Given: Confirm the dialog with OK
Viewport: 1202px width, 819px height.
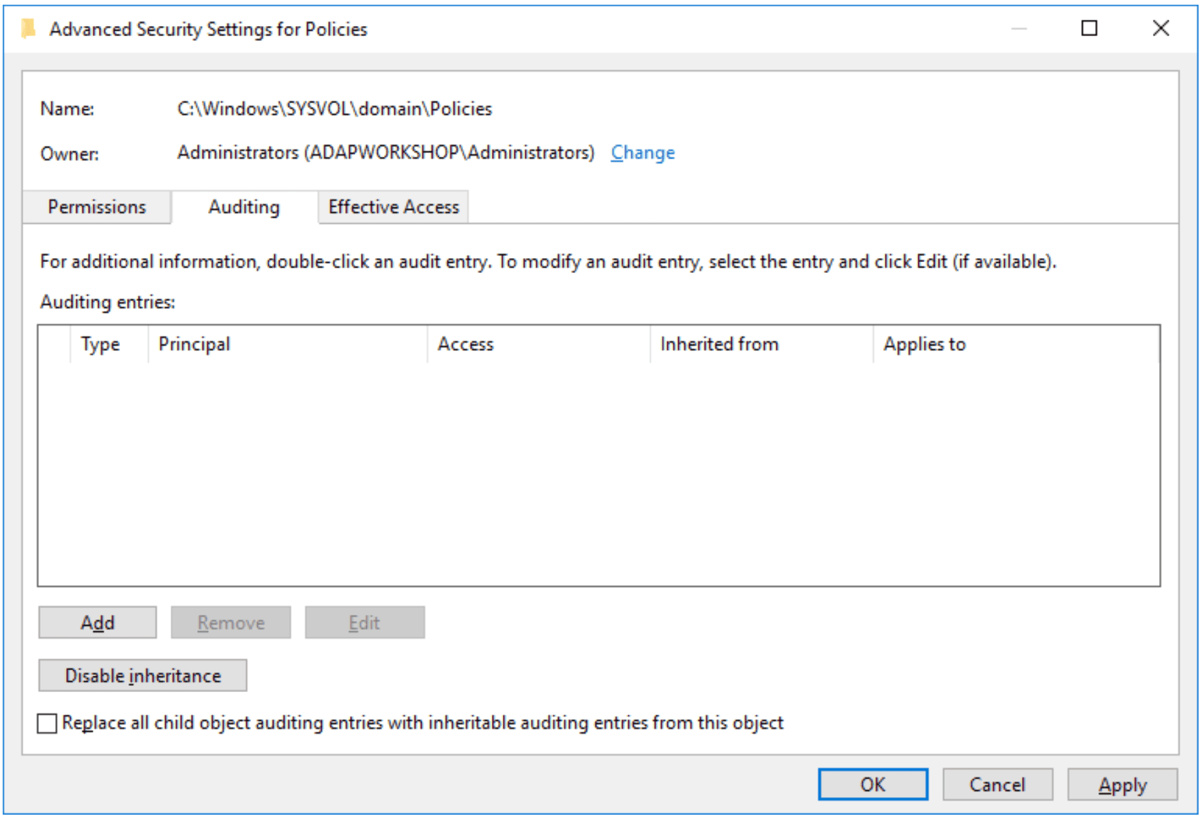Looking at the screenshot, I should click(873, 785).
